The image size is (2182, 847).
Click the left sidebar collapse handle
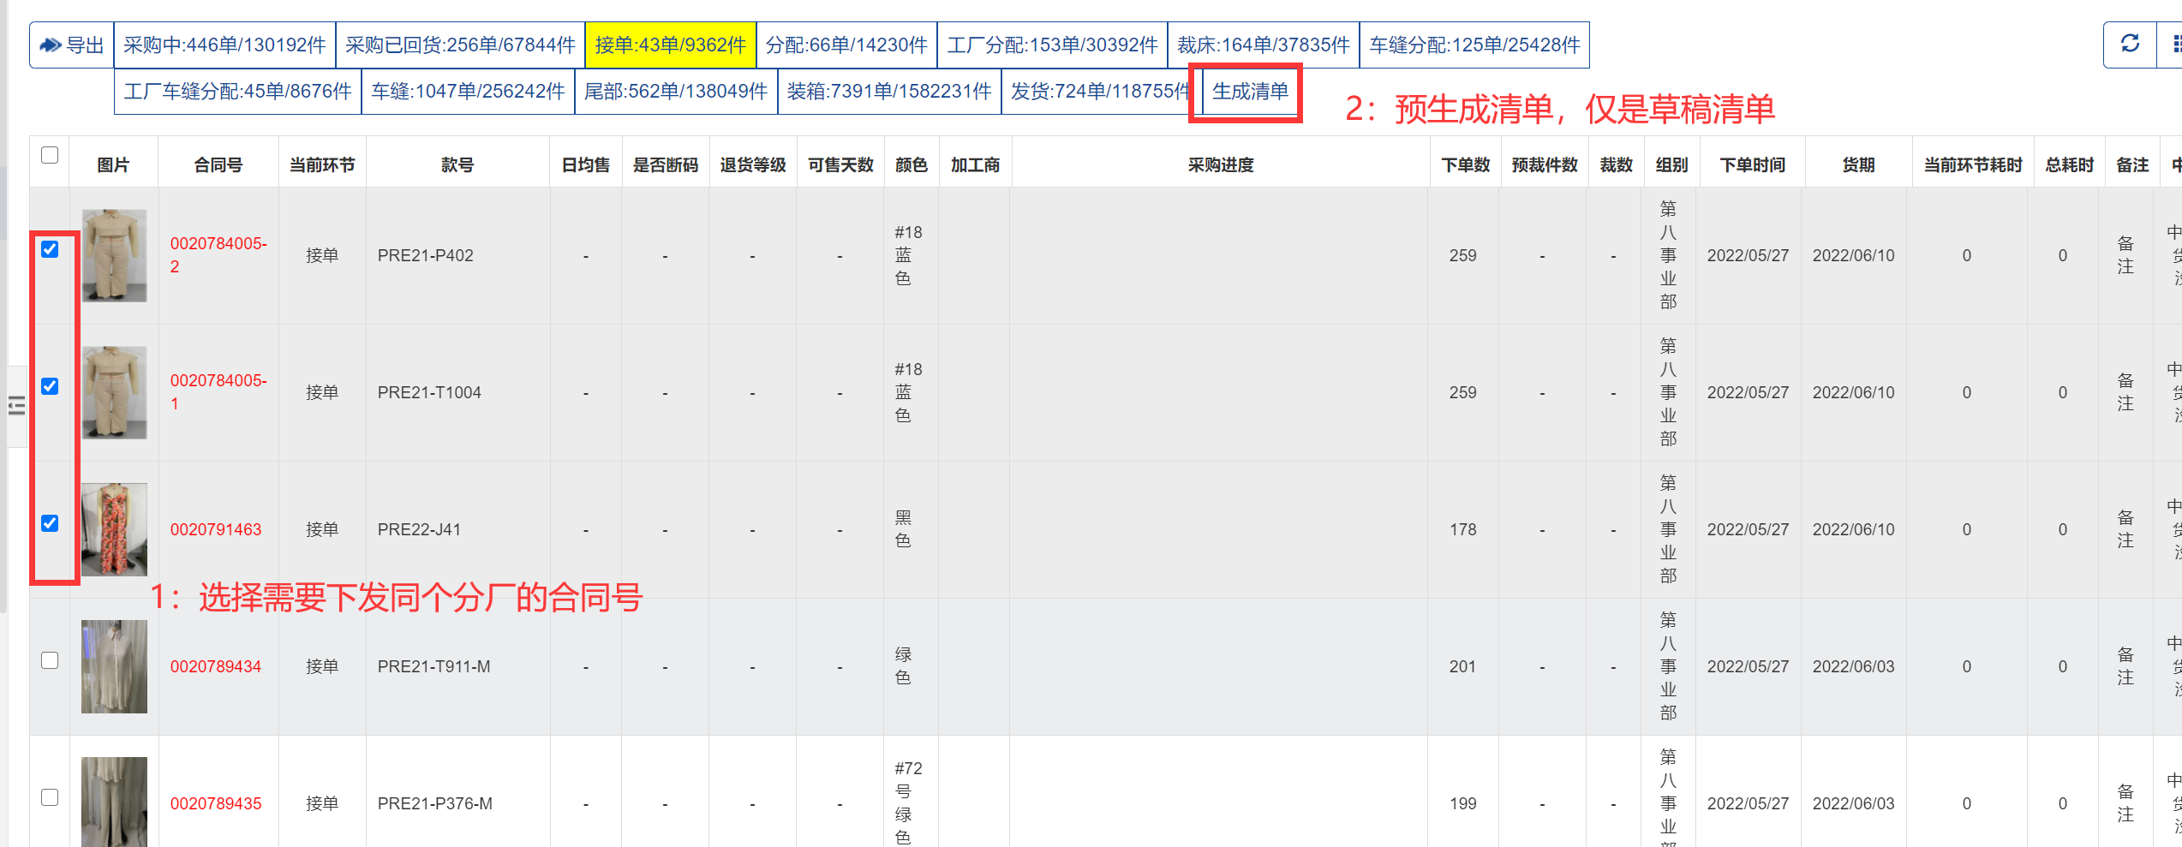tap(16, 406)
